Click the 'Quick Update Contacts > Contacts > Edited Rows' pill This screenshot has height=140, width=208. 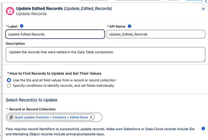pyautogui.click(x=51, y=117)
